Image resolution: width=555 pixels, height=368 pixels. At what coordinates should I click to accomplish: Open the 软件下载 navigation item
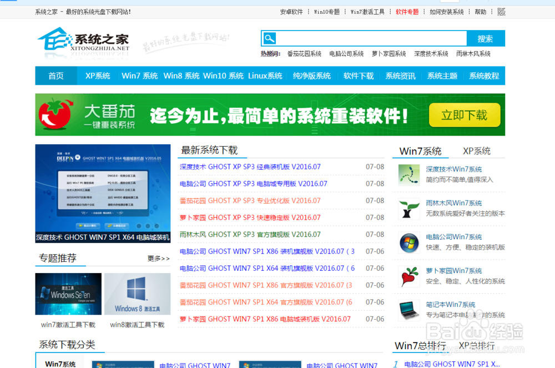[358, 76]
